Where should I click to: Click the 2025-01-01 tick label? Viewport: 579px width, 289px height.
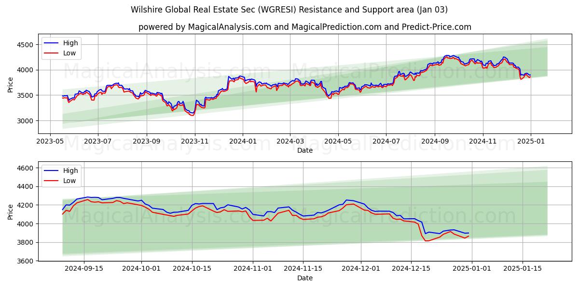click(x=472, y=269)
